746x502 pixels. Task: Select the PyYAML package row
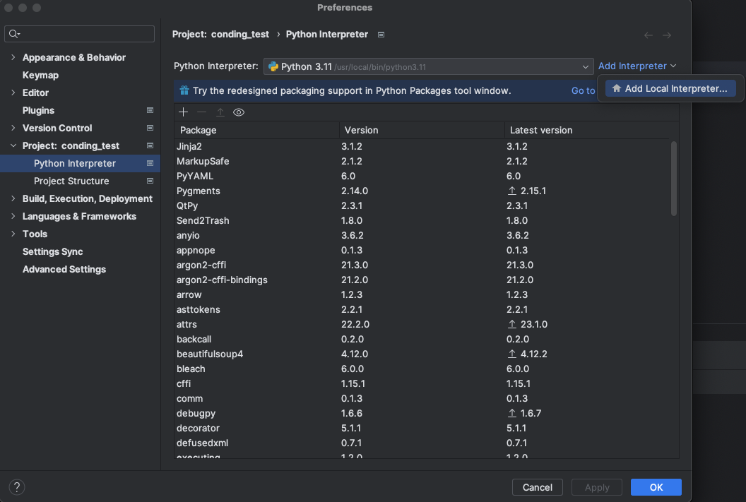tap(422, 176)
